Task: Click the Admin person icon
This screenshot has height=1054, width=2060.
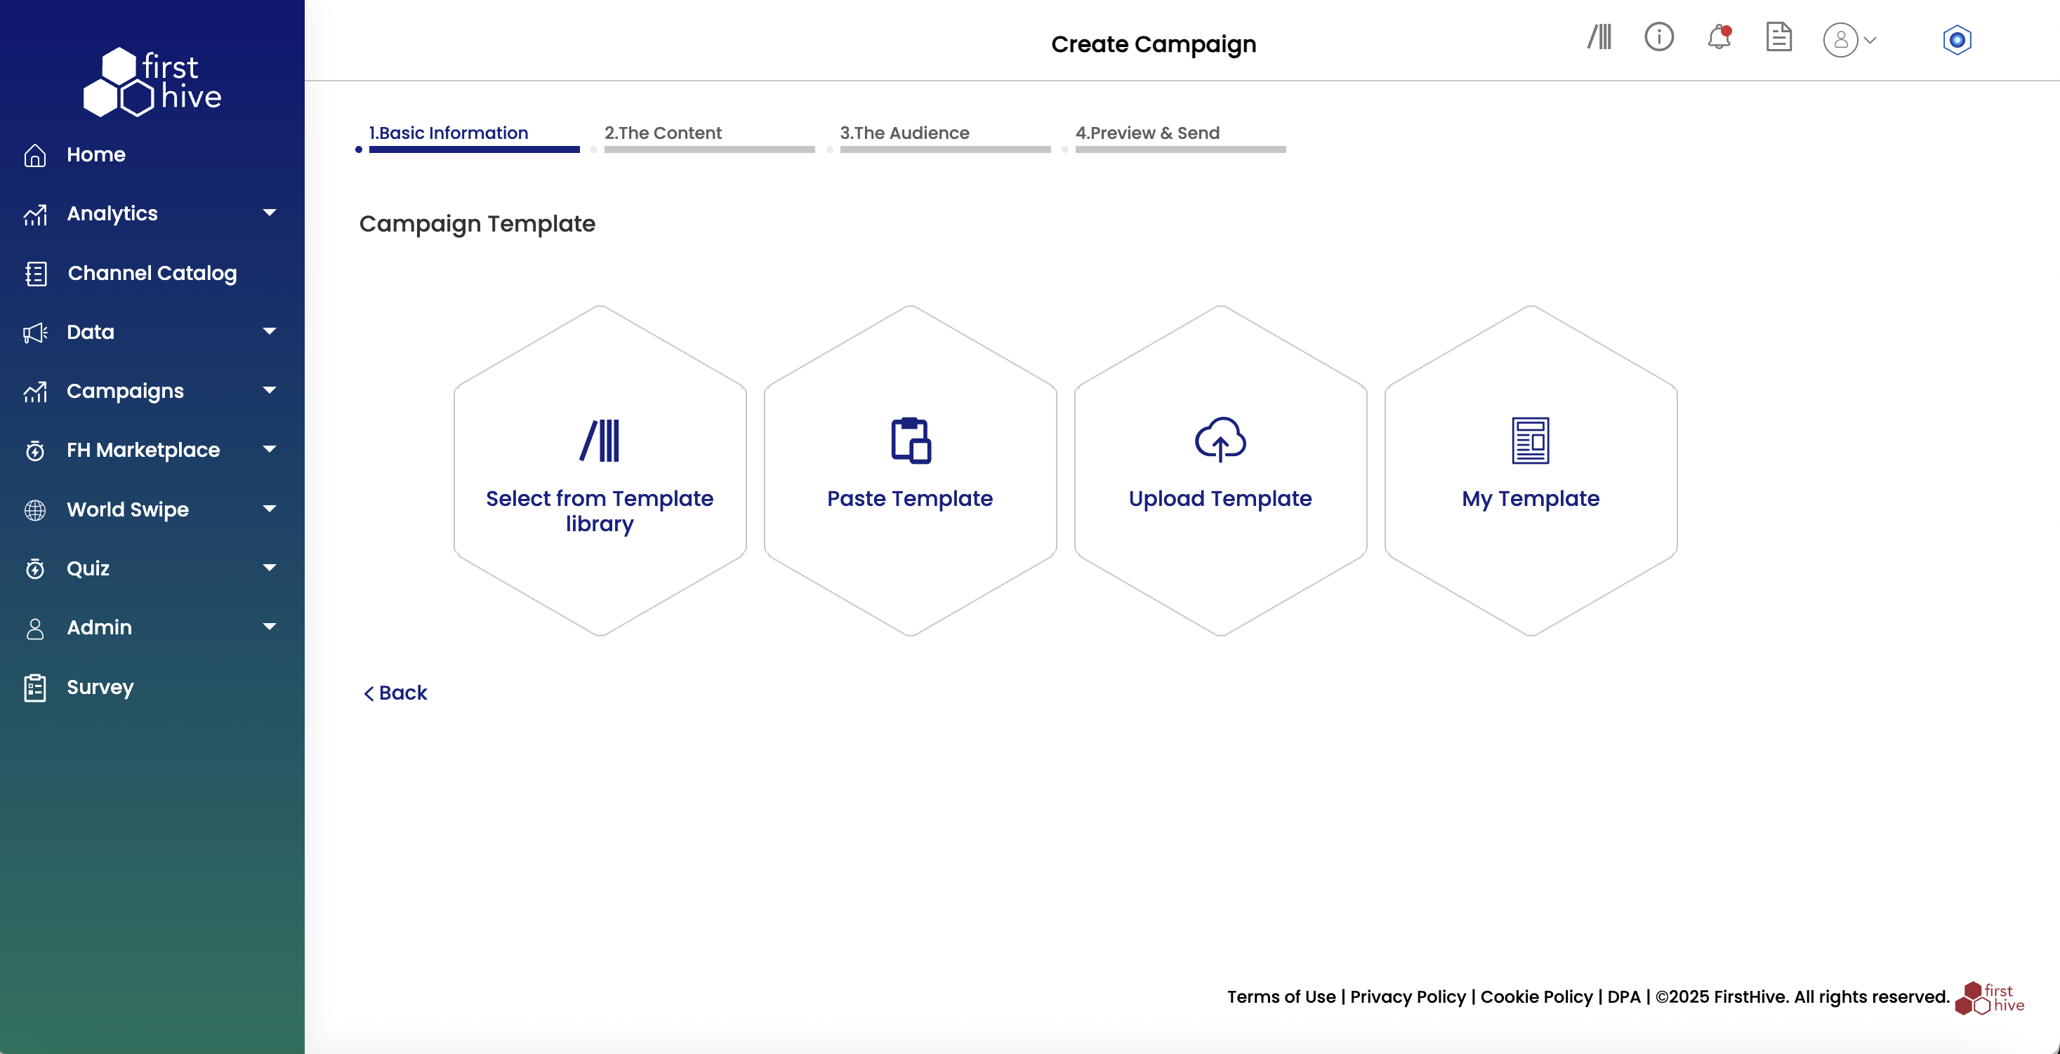Action: tap(34, 628)
